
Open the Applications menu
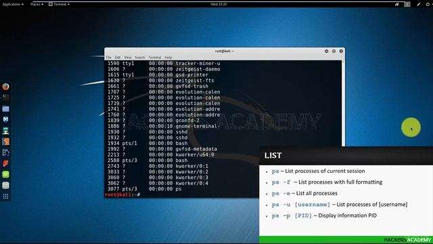13,4
